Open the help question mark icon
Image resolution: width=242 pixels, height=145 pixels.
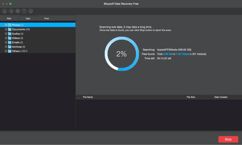(x=24, y=11)
